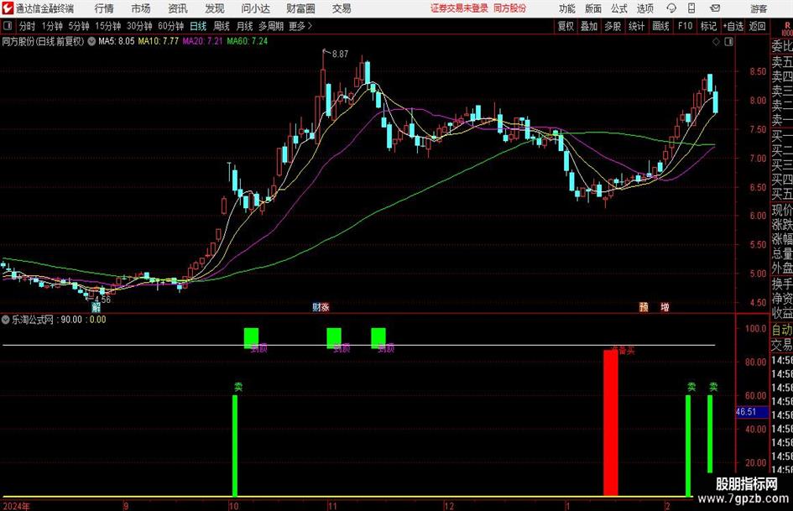Image resolution: width=793 pixels, height=511 pixels.
Task: Open the 多周期 multi-period view
Action: tap(271, 26)
